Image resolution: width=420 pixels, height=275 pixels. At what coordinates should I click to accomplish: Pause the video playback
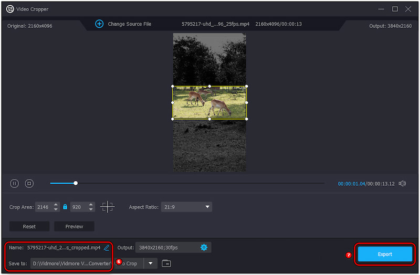pos(15,183)
